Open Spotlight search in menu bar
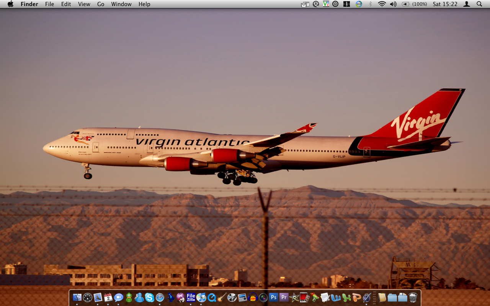Viewport: 490px width, 306px height. point(479,4)
